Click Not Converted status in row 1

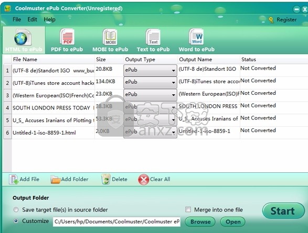tap(258, 68)
